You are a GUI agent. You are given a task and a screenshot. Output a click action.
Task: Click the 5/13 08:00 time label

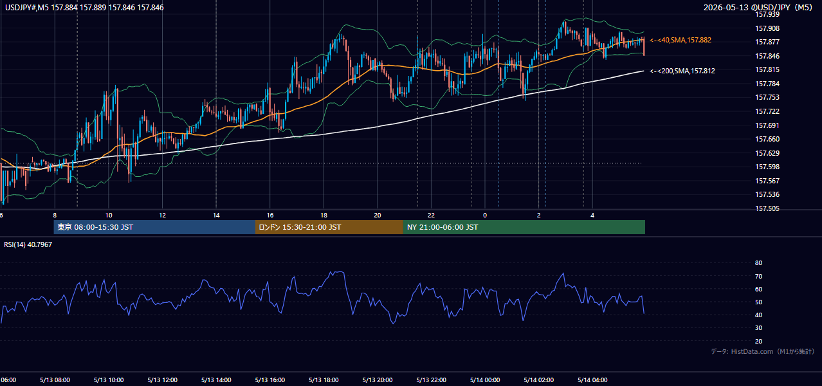55,380
